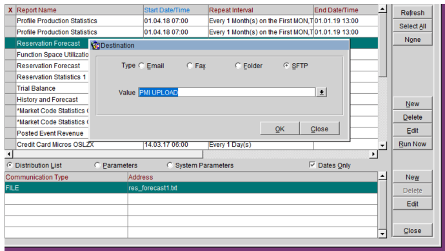Viewport: 445px width, 251px height.
Task: Toggle the Dates Only checkbox
Action: [x=312, y=165]
